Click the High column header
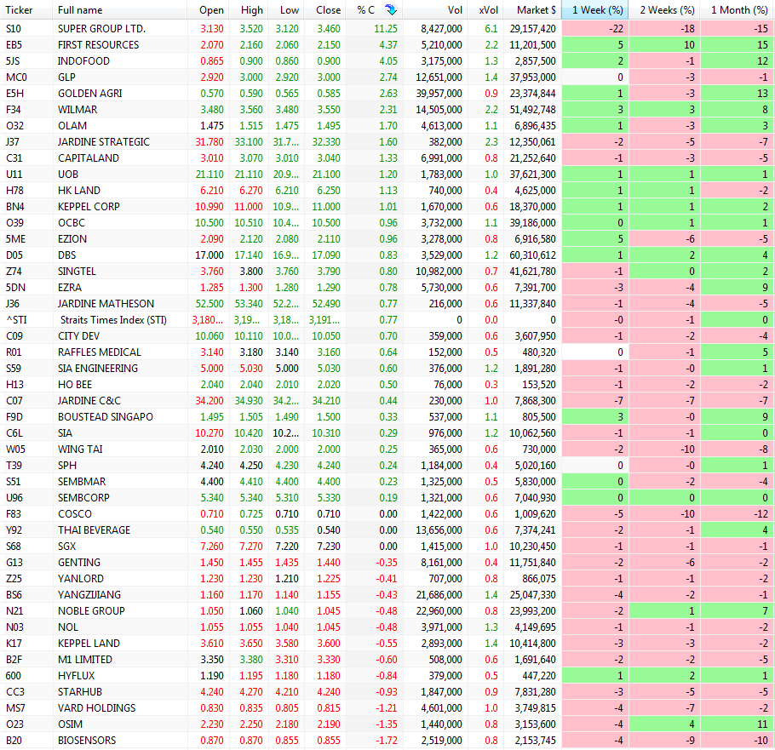The width and height of the screenshot is (775, 750). click(252, 10)
